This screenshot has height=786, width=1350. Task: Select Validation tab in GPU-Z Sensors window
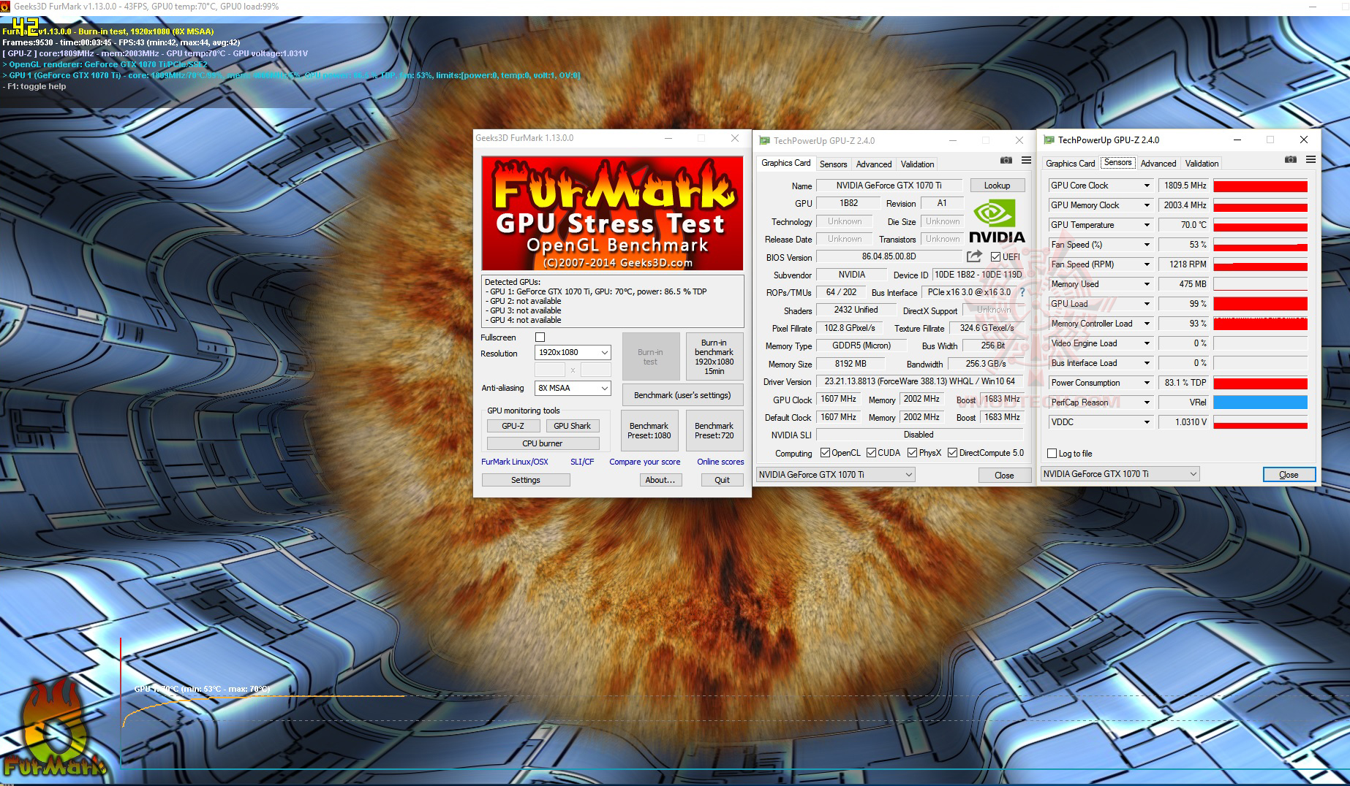1202,164
